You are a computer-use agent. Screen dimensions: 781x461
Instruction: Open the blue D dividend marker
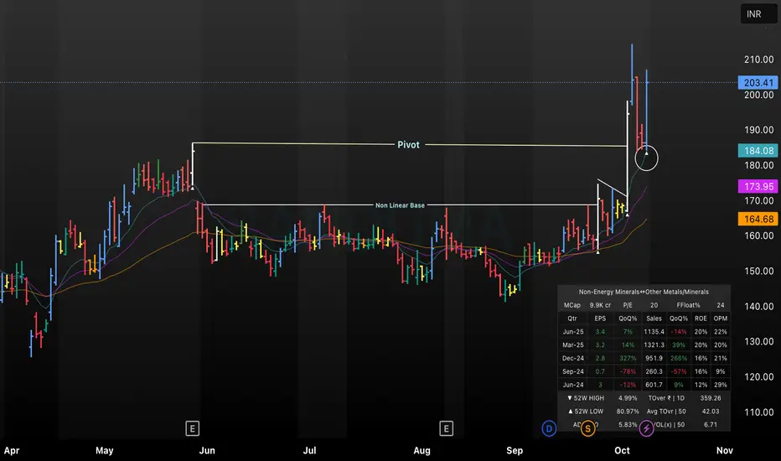coord(549,428)
